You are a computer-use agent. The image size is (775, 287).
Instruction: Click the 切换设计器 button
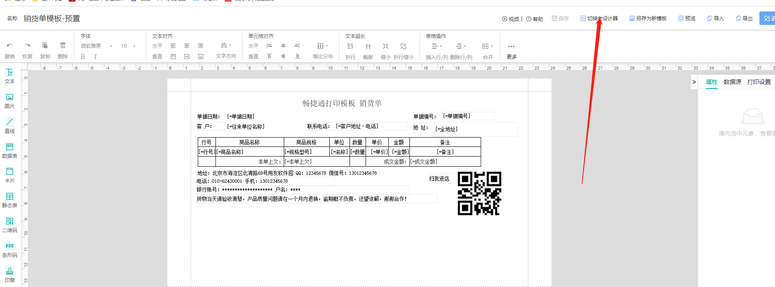click(599, 19)
